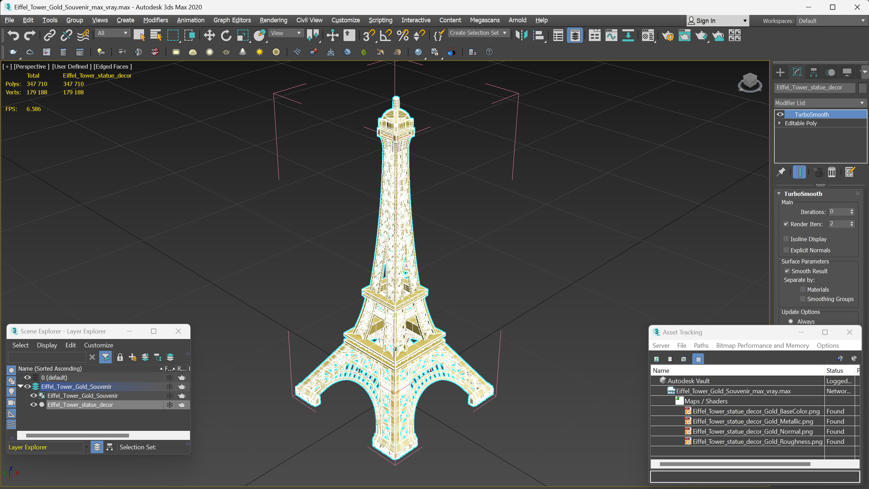
Task: Click the sun light icon in toolbar
Action: tap(260, 52)
